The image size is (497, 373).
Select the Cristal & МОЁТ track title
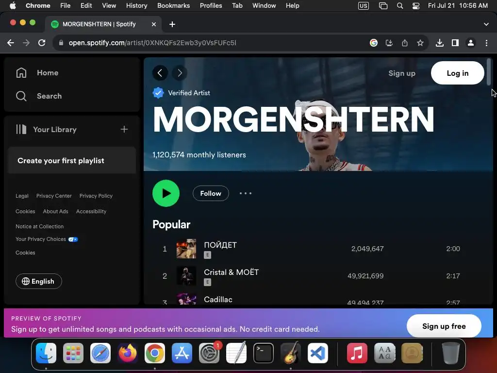tap(232, 272)
